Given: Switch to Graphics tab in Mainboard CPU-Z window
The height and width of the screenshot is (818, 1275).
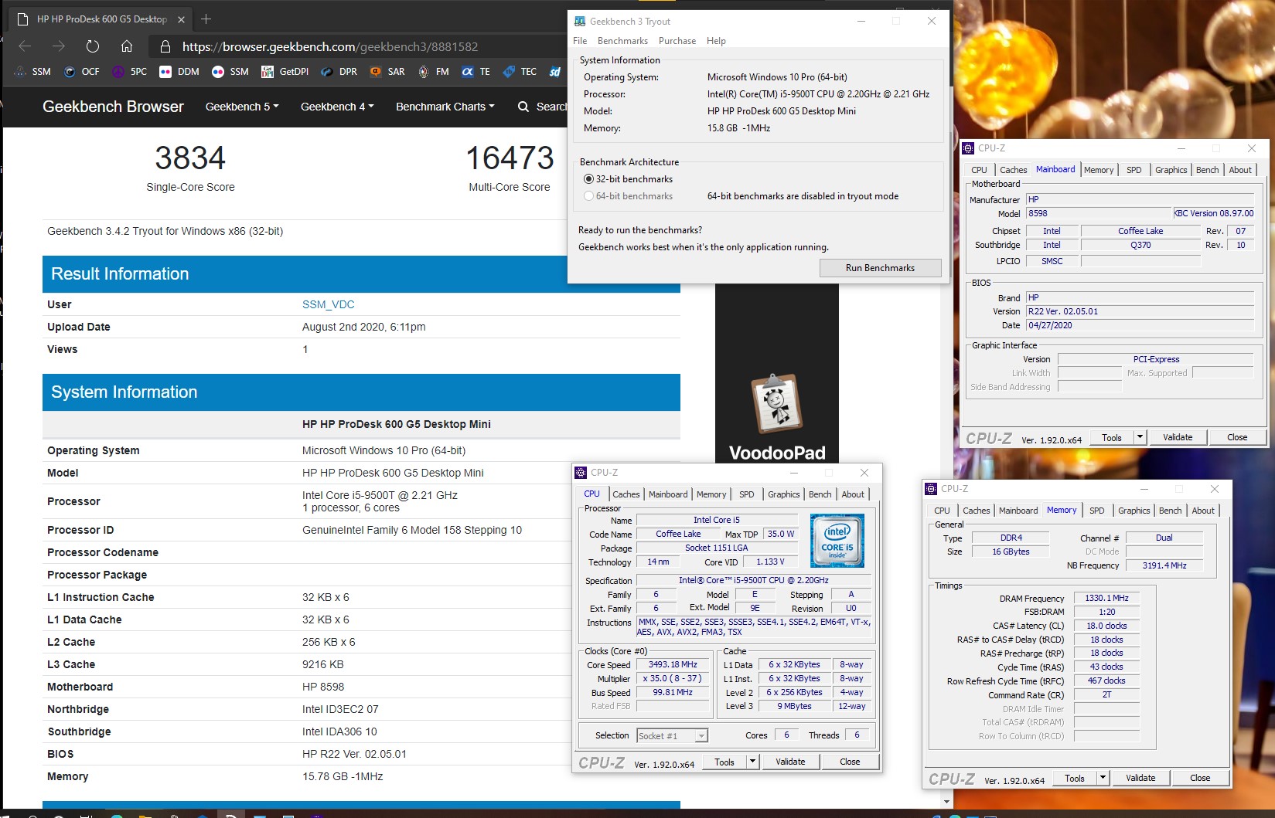Looking at the screenshot, I should pyautogui.click(x=1171, y=170).
